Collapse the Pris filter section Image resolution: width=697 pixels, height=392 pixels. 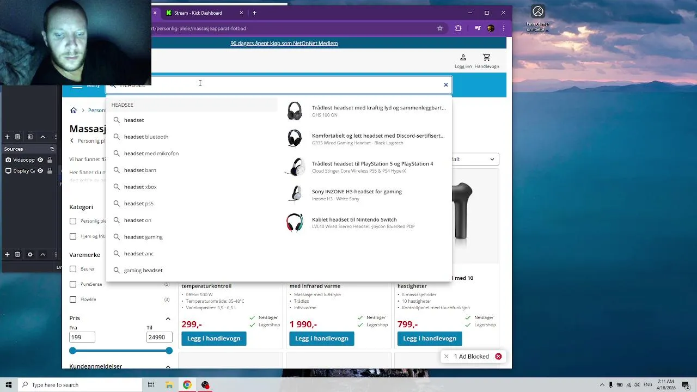click(168, 318)
